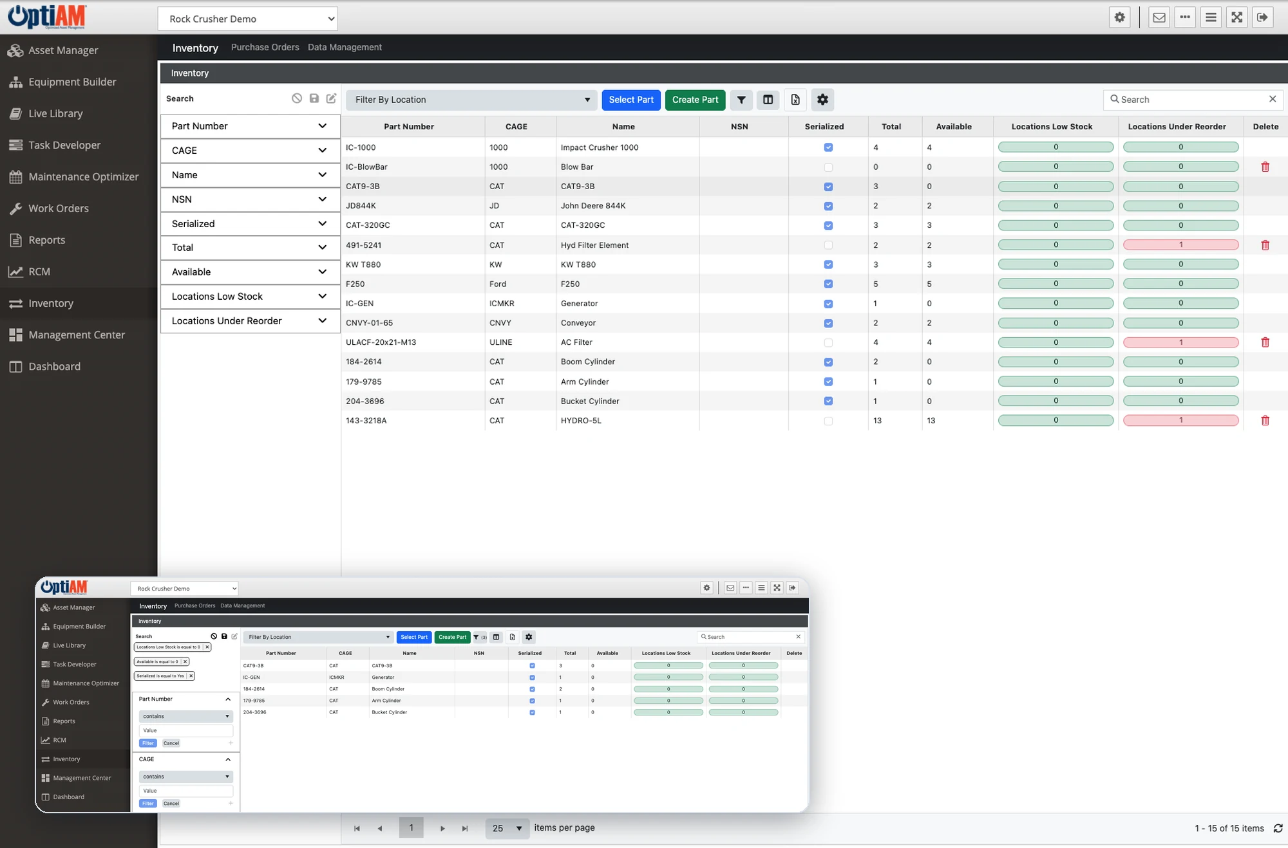Open Maintenance Optimizer in sidebar
Image resolution: width=1288 pixels, height=848 pixels.
pyautogui.click(x=83, y=177)
